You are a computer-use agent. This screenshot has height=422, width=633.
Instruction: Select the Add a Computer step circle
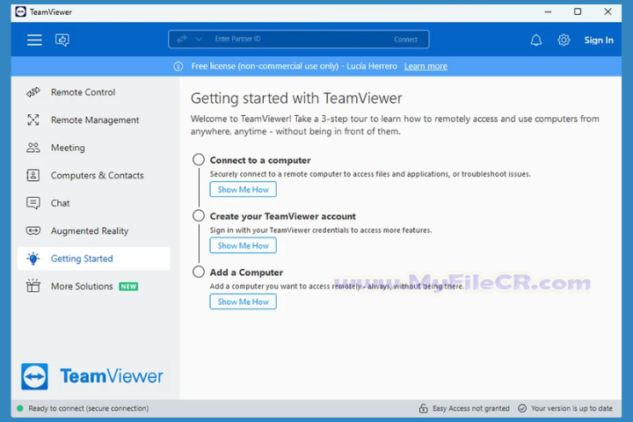[x=199, y=272]
